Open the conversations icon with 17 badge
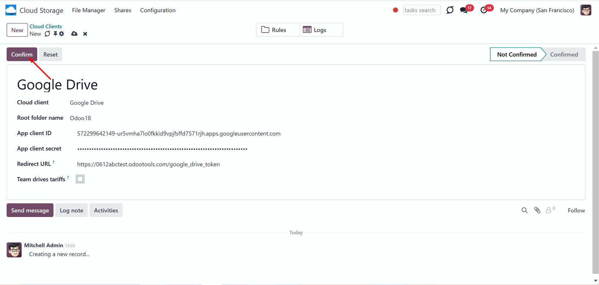Screen dimensions: 599x285 464,10
